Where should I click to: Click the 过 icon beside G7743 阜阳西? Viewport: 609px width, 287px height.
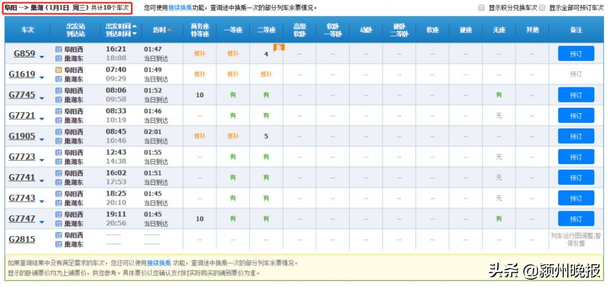(x=59, y=193)
